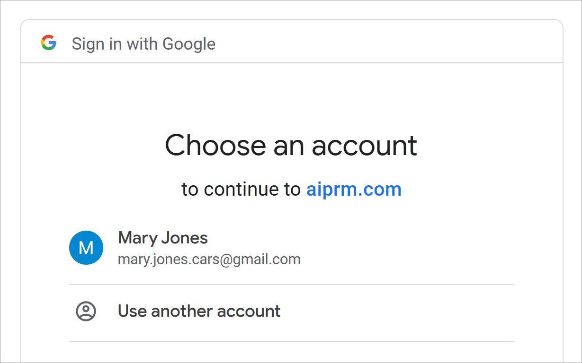Click the "to continue to" text

coord(241,190)
